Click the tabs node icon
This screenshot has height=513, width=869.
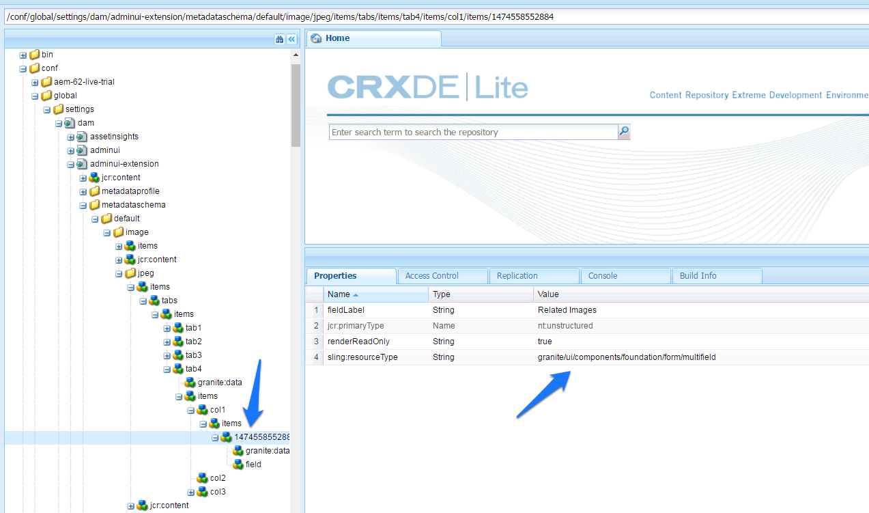pos(154,301)
